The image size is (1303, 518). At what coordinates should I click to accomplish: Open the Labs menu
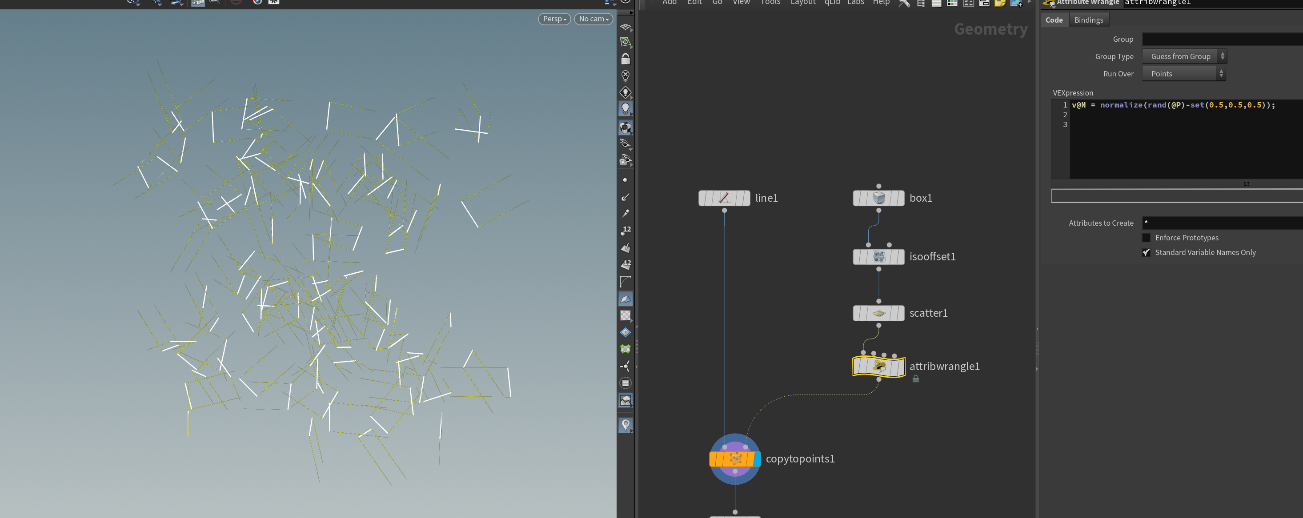coord(855,3)
